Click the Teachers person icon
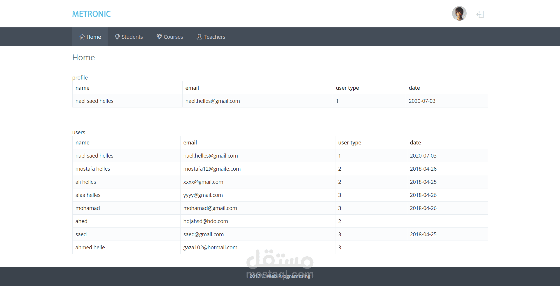560x286 pixels. coord(199,37)
